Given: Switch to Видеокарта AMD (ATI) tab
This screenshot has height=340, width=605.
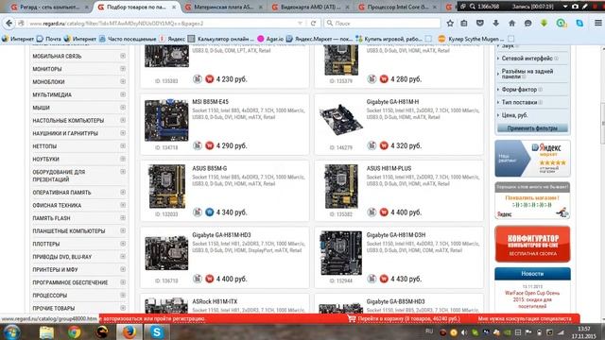Looking at the screenshot, I should (311, 7).
